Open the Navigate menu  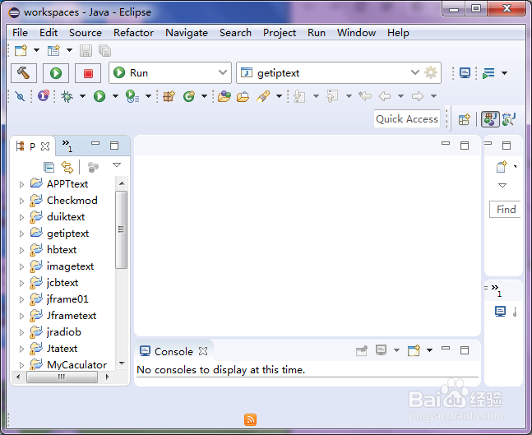coord(187,33)
